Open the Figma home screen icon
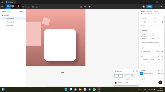The width and height of the screenshot is (165, 92). (2, 2)
